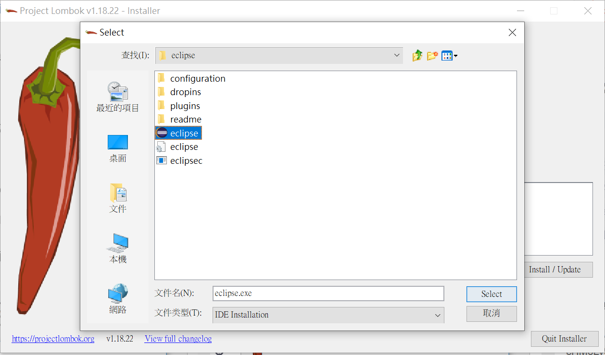This screenshot has height=355, width=605.
Task: Click the Select button
Action: click(x=492, y=294)
